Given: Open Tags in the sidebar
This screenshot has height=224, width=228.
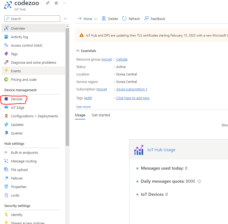Looking at the screenshot, I should pos(33,54).
